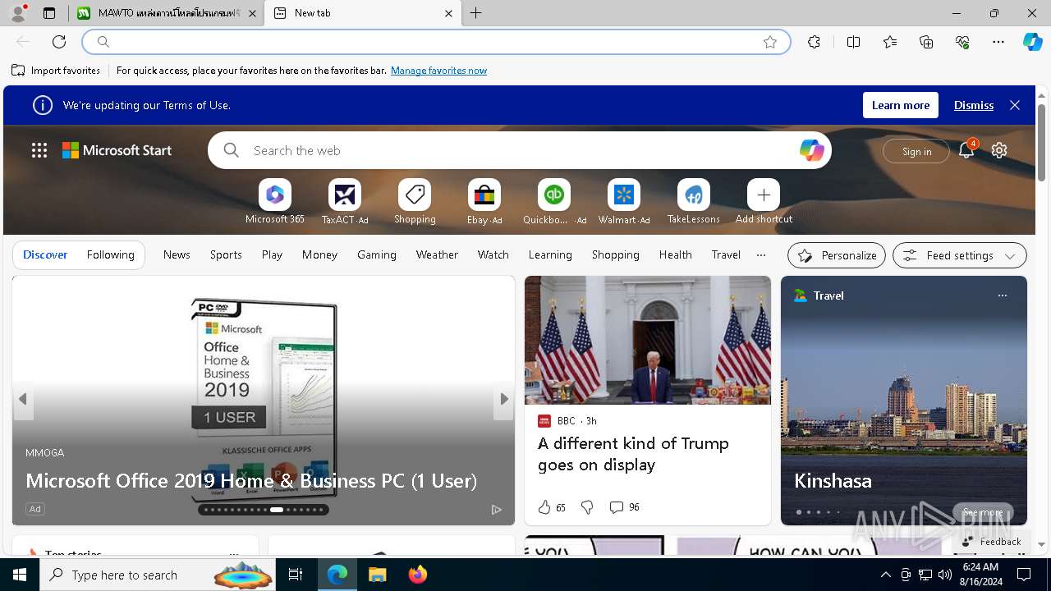Screen dimensions: 1051x591
Task: Show previous ad carousel slide
Action: click(23, 399)
